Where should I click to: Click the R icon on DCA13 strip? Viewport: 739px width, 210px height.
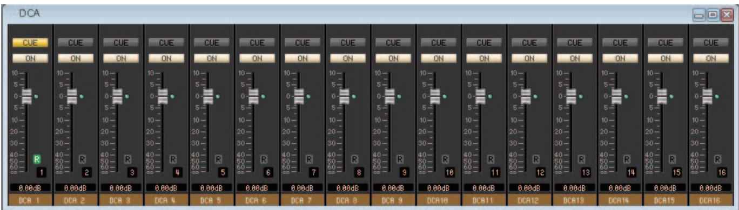click(581, 159)
